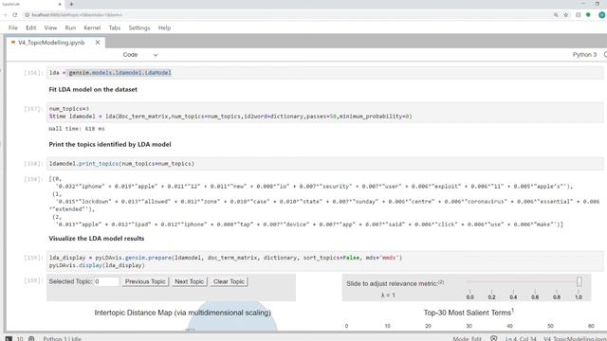Screen dimensions: 607x341
Task: Open the File menu
Action: click(13, 27)
